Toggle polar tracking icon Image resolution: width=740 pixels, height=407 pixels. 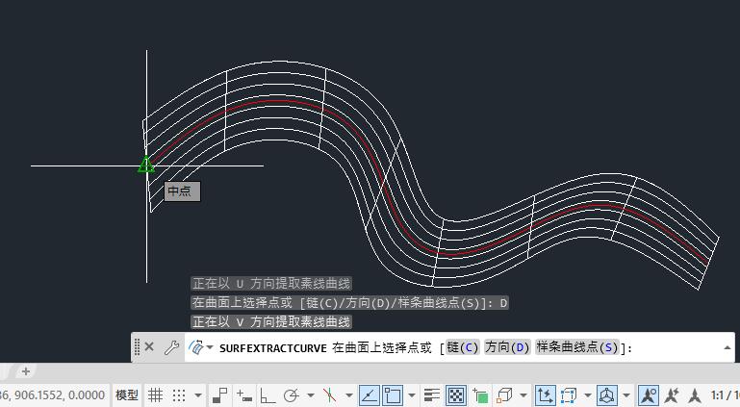[x=292, y=394]
